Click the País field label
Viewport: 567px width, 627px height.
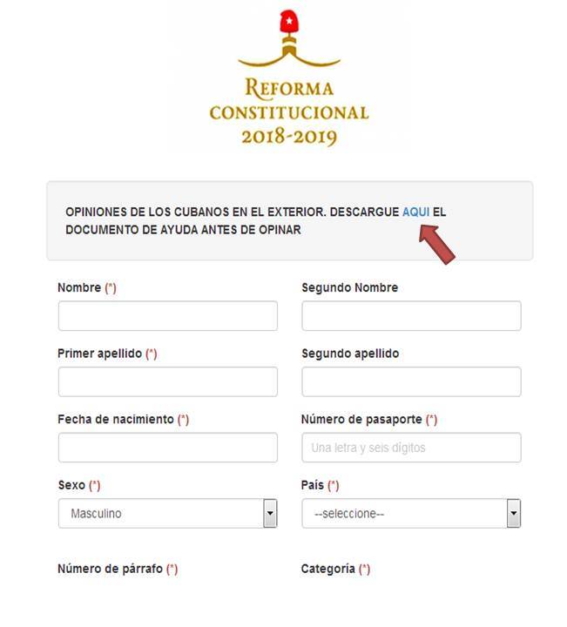[313, 485]
